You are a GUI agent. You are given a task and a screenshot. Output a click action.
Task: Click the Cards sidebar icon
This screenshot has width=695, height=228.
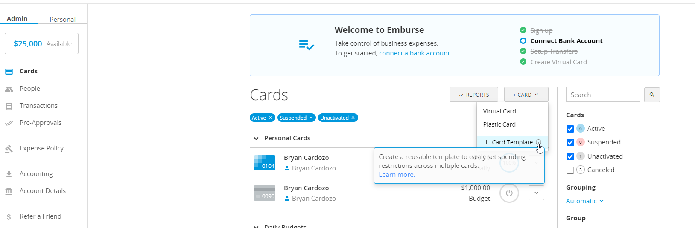click(9, 72)
